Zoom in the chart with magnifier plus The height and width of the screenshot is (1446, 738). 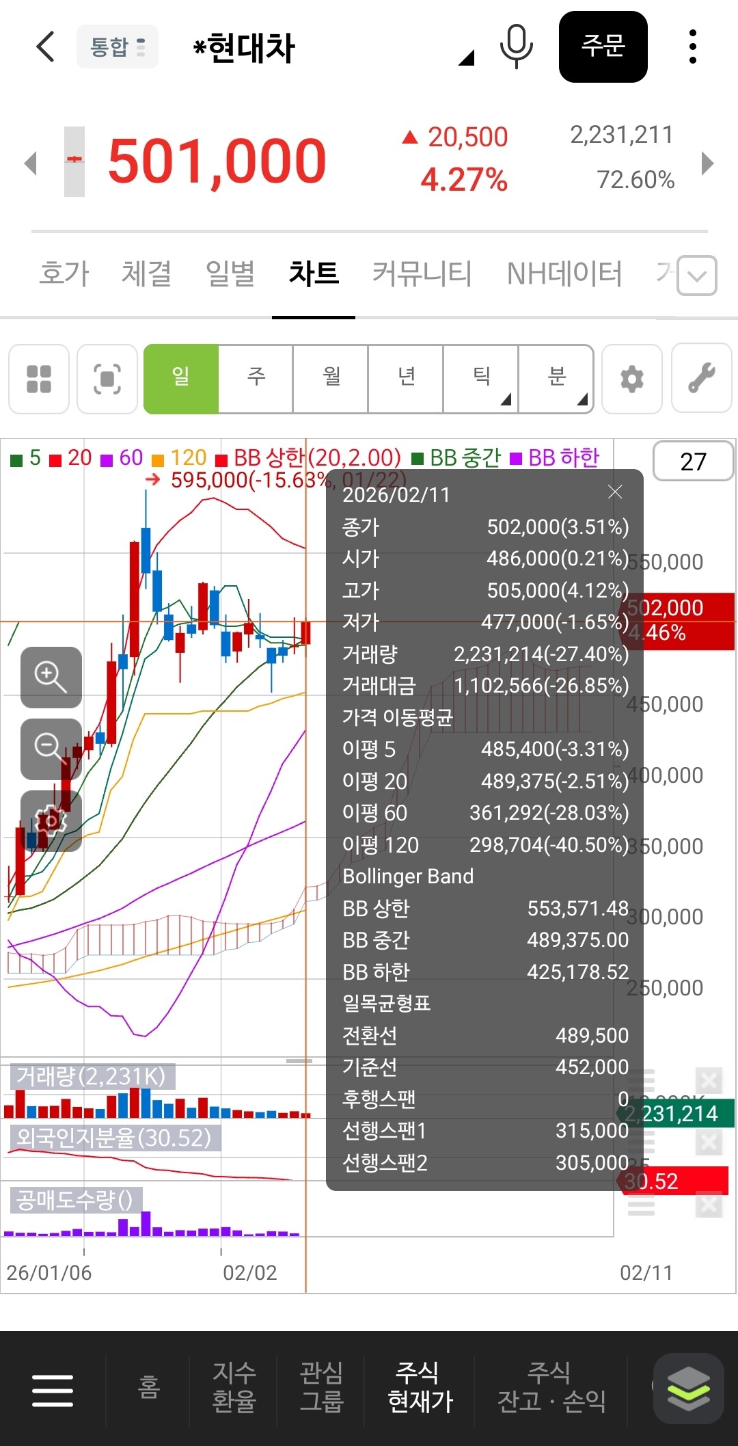51,677
